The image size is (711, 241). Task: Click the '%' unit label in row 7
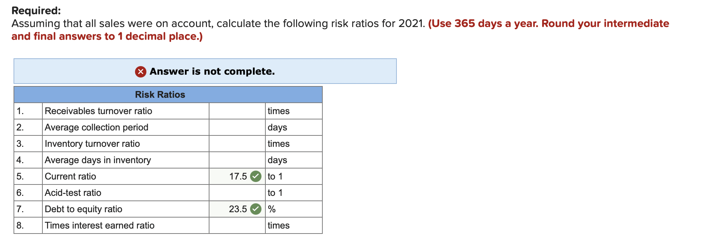(272, 209)
